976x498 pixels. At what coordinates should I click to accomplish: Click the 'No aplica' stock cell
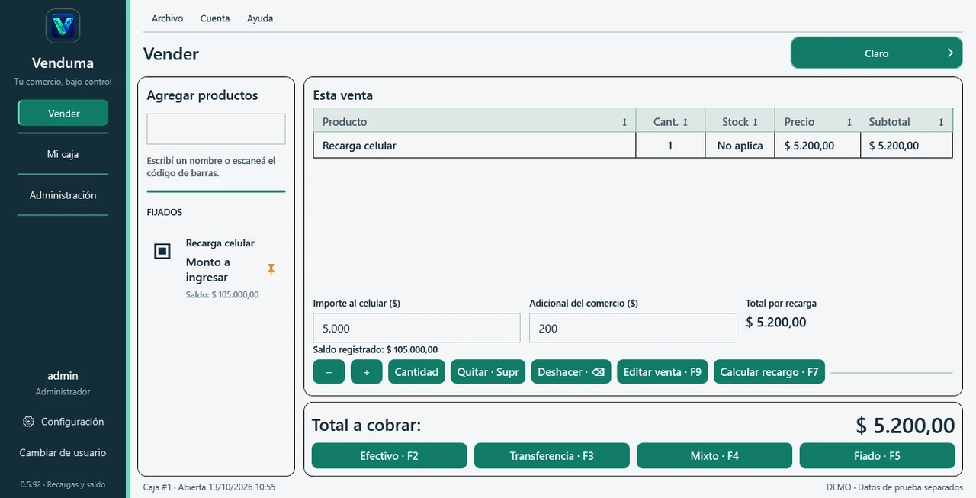740,146
